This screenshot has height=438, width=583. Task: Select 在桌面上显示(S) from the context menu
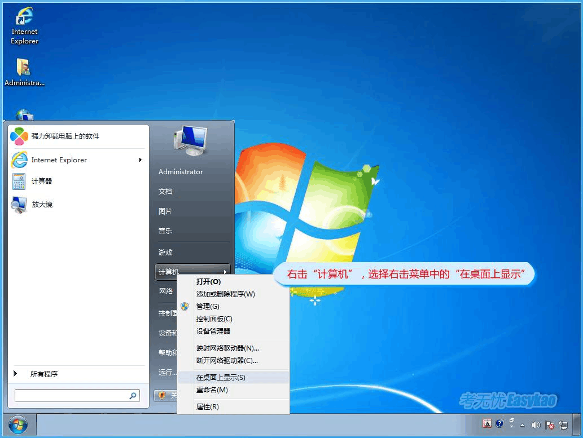click(220, 377)
